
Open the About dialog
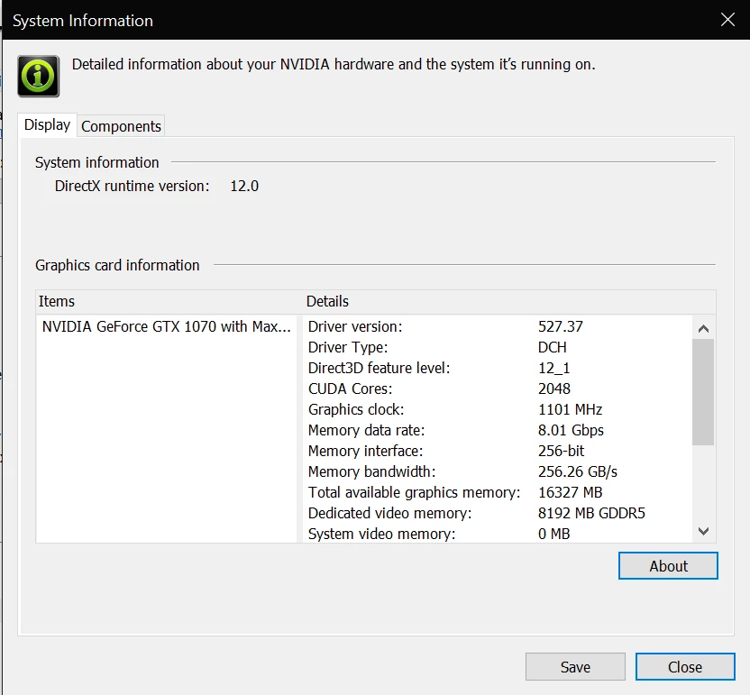click(x=668, y=566)
